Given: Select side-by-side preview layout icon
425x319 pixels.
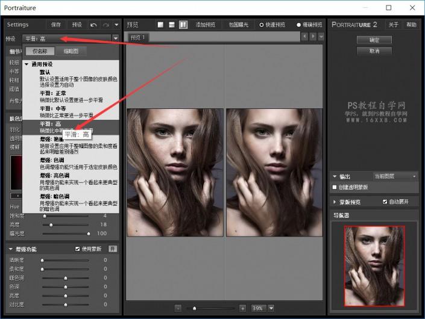Looking at the screenshot, I should (183, 25).
